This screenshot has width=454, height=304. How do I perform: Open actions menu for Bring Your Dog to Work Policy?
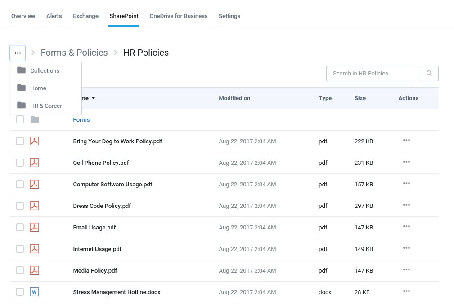(x=406, y=140)
